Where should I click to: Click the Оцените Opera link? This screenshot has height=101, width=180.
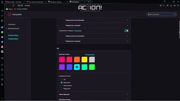(13, 35)
